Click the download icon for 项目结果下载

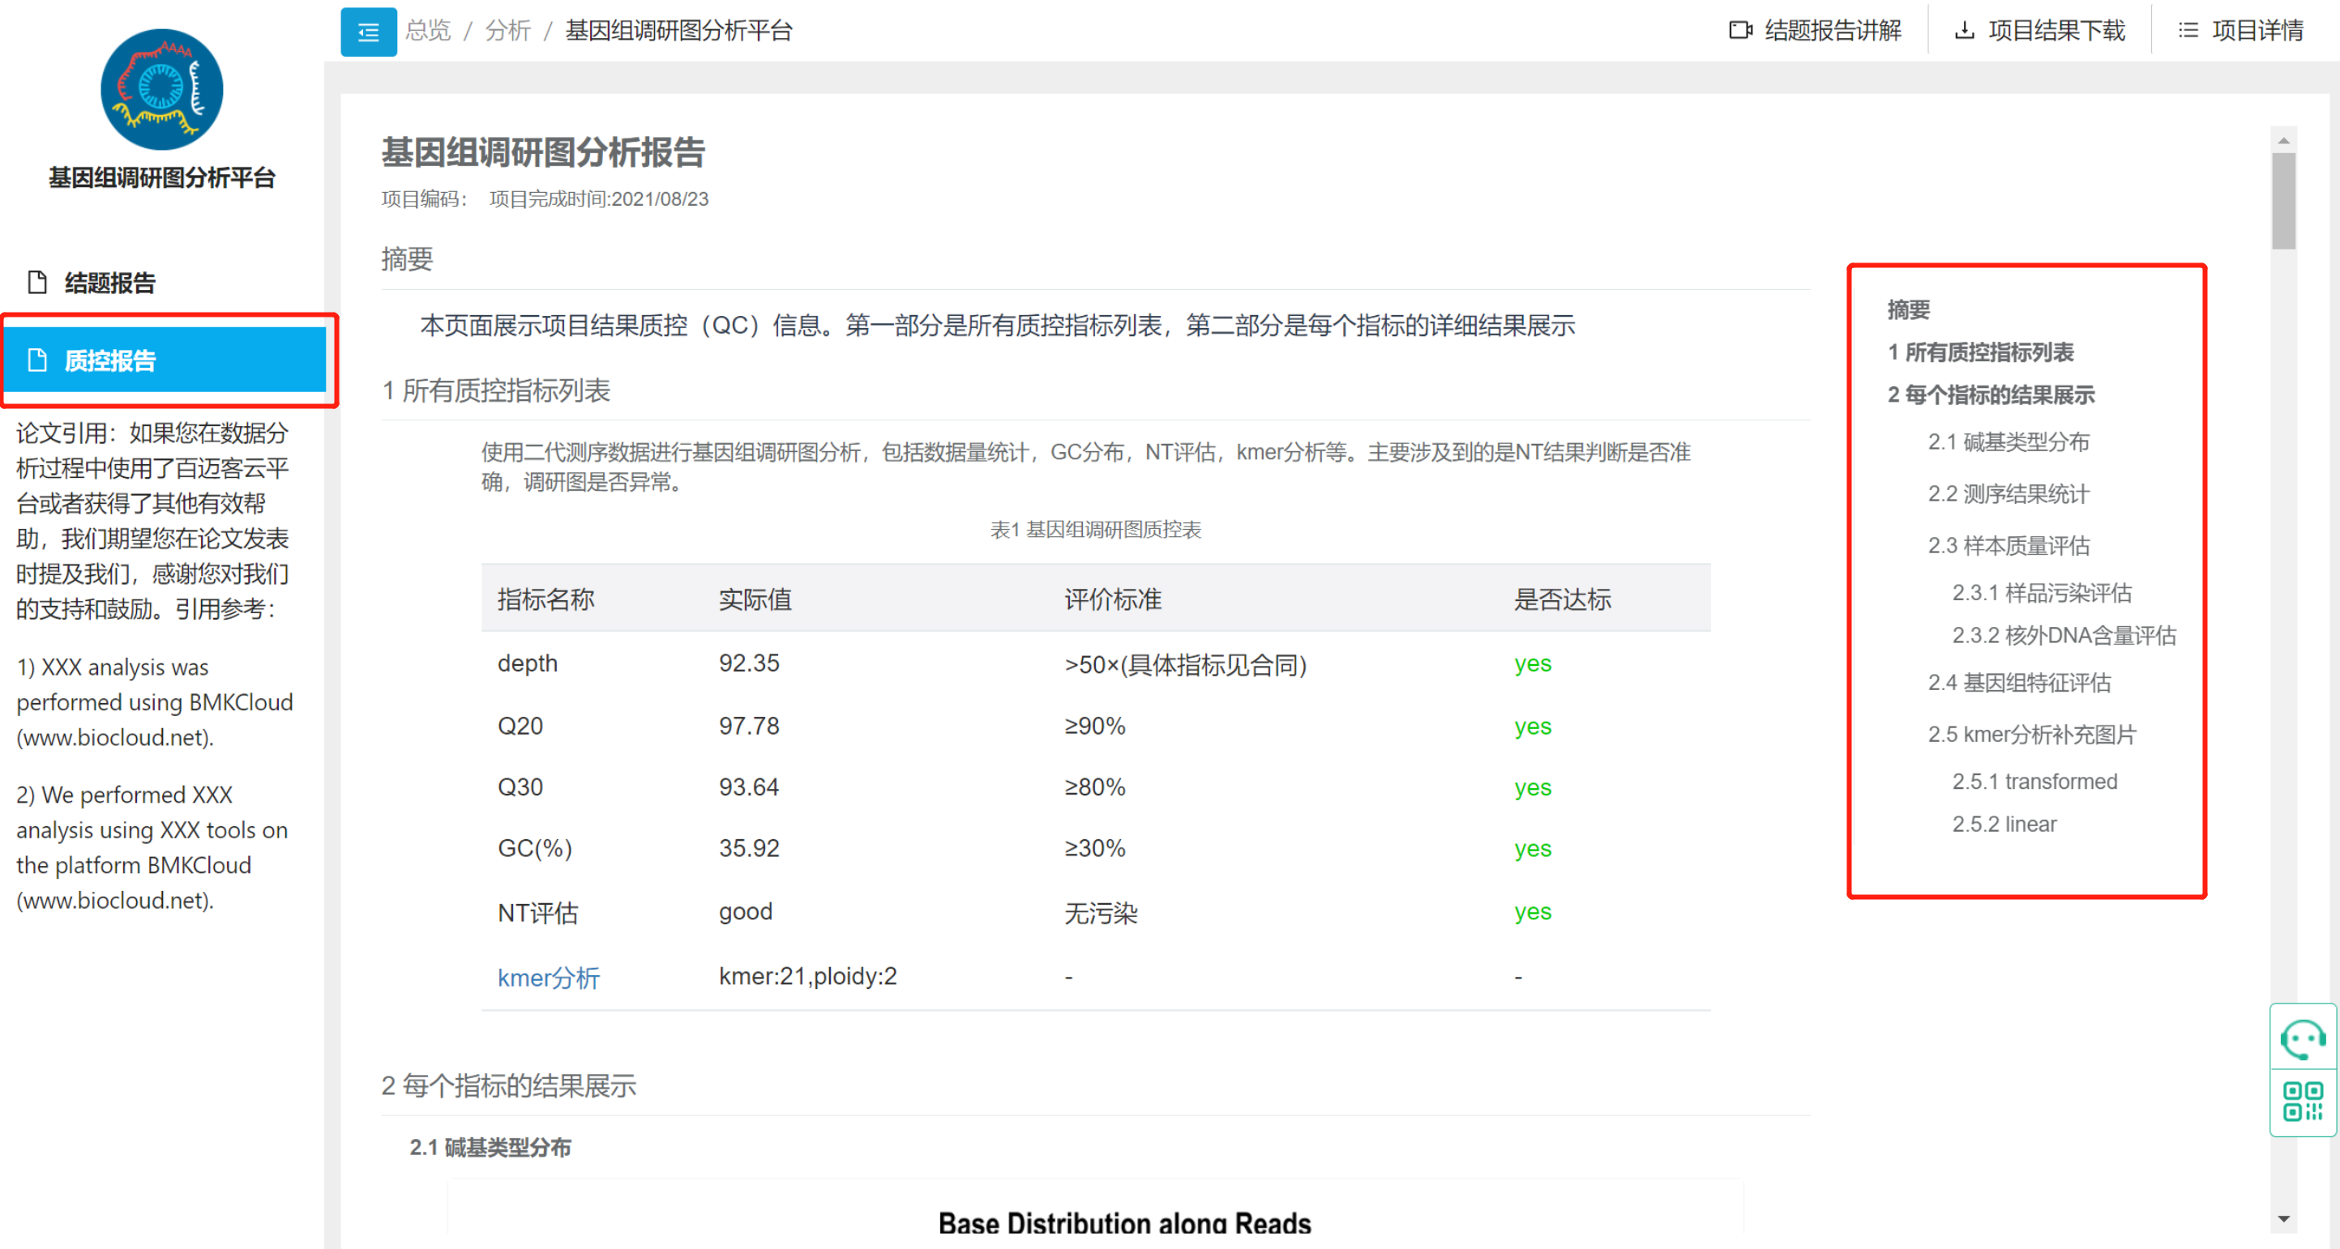click(x=1964, y=31)
